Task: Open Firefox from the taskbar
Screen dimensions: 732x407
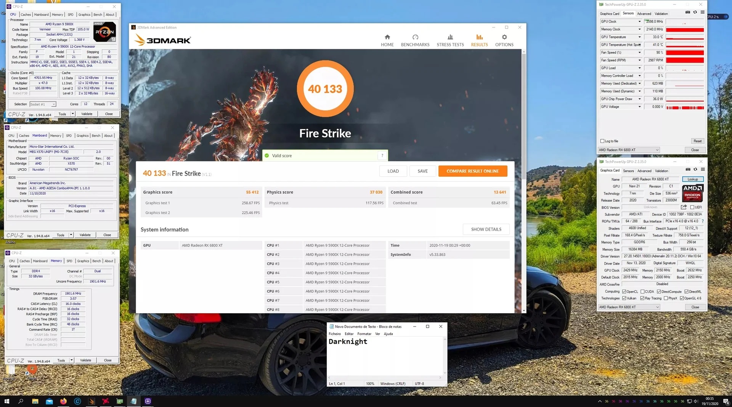Action: (63, 401)
